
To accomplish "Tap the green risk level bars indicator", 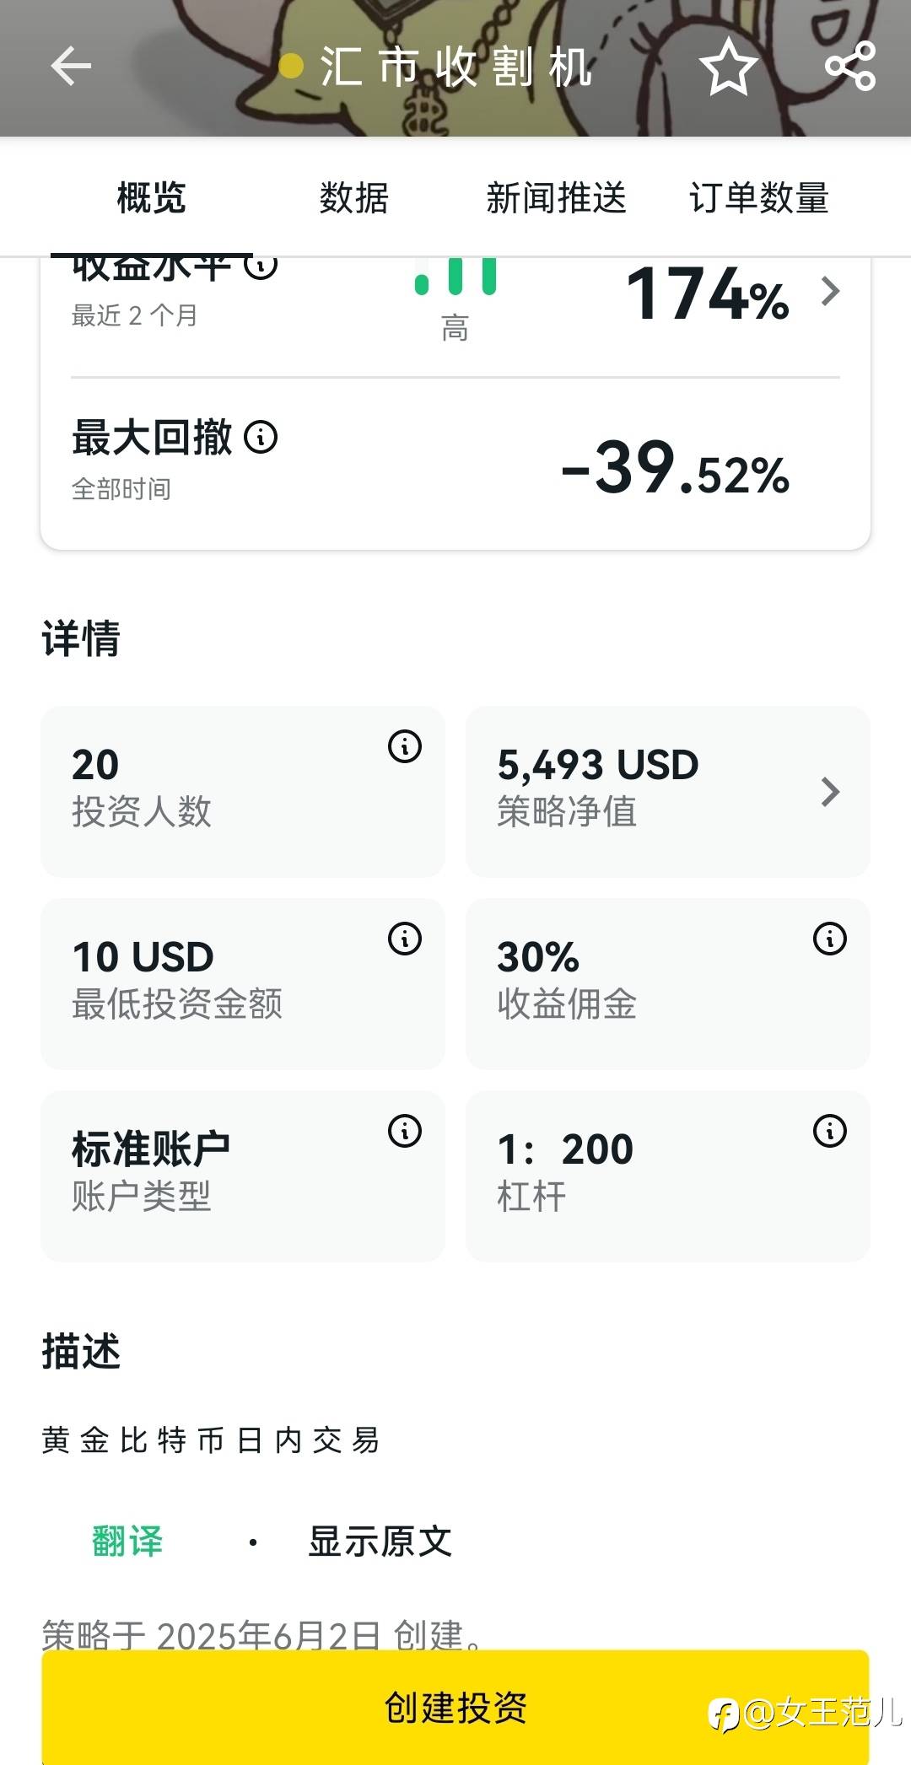I will pyautogui.click(x=455, y=278).
